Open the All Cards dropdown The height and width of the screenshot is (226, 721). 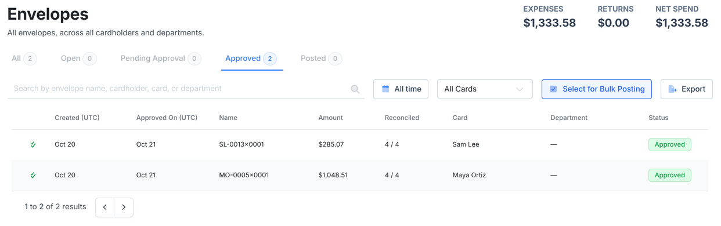pyautogui.click(x=485, y=89)
